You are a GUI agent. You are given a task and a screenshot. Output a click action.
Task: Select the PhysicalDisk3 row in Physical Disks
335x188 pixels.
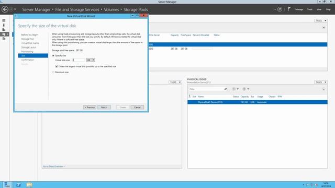tap(258, 102)
